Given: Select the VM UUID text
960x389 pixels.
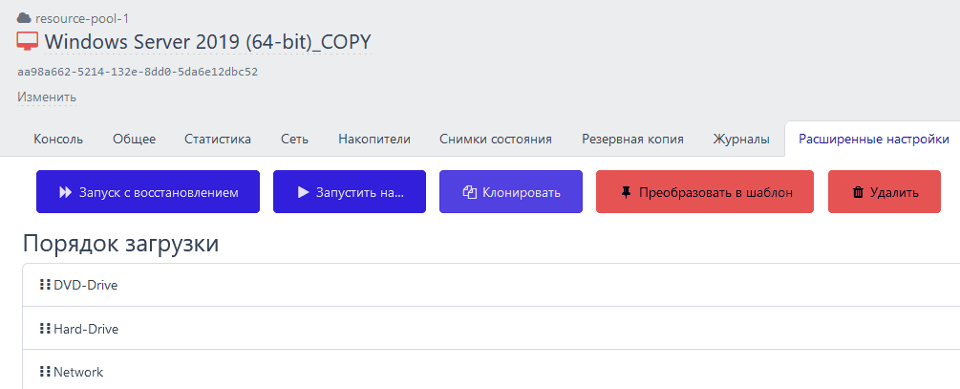Looking at the screenshot, I should click(138, 72).
